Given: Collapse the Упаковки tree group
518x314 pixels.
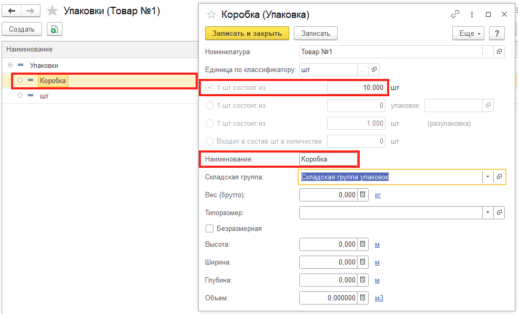Looking at the screenshot, I should pos(10,65).
